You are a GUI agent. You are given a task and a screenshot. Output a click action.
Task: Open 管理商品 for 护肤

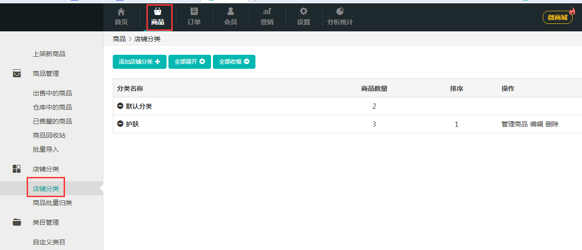514,124
